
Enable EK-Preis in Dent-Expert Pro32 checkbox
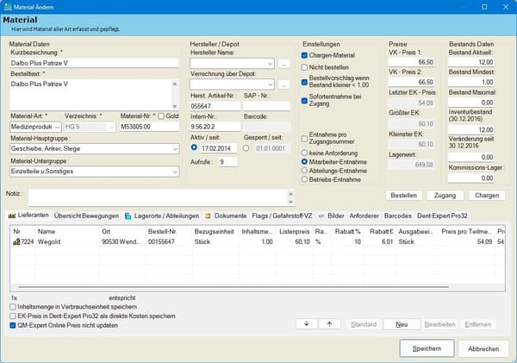pos(13,316)
